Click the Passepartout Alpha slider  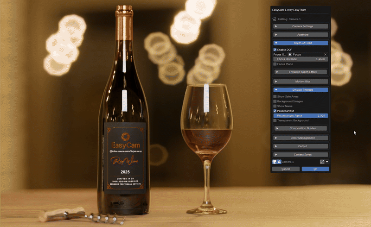click(x=301, y=116)
